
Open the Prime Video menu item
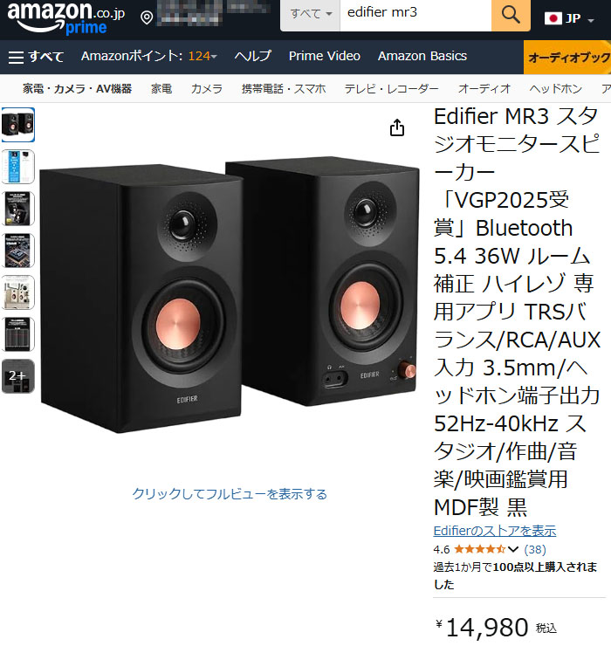pyautogui.click(x=324, y=56)
